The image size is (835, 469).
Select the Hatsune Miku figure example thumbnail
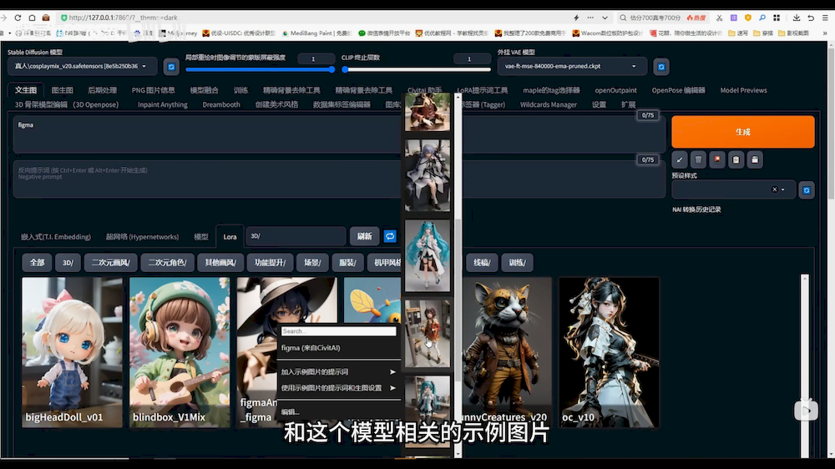[x=428, y=255]
